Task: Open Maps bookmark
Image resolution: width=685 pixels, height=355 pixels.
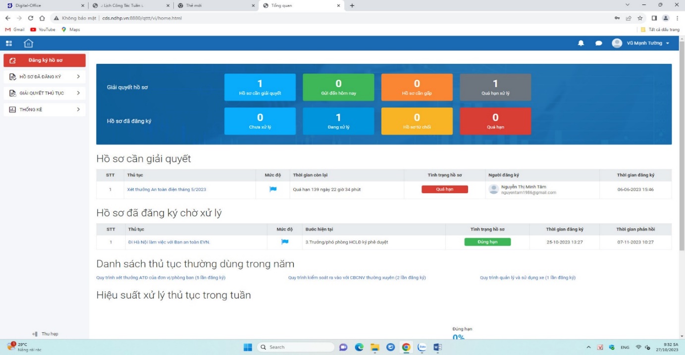Action: click(70, 30)
